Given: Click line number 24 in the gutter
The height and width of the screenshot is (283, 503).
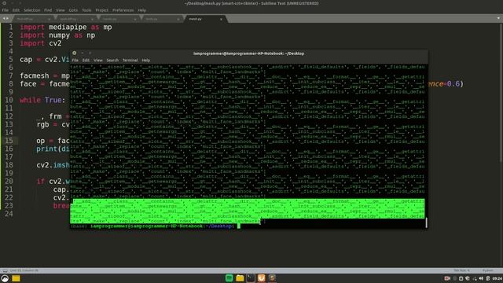Looking at the screenshot, I should click(x=9, y=214).
